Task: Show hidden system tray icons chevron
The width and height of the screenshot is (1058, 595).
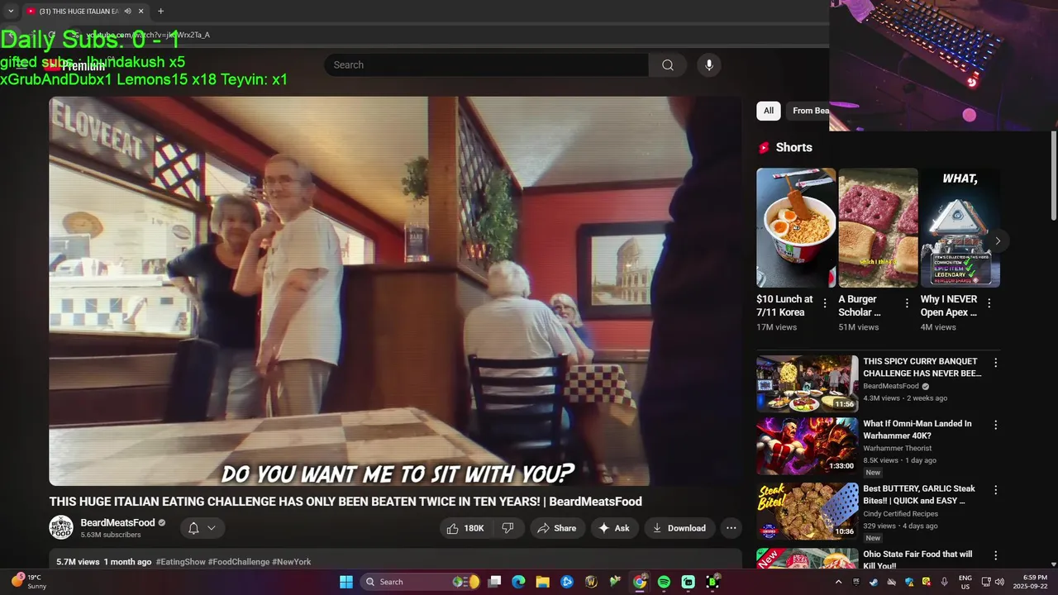Action: 838,582
